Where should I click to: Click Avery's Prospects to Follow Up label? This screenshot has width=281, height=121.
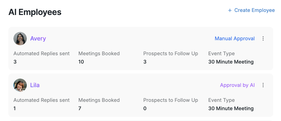pos(171,54)
